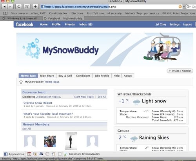The width and height of the screenshot is (196, 161).
Task: Click See All under Newest Members
Action: [27, 129]
